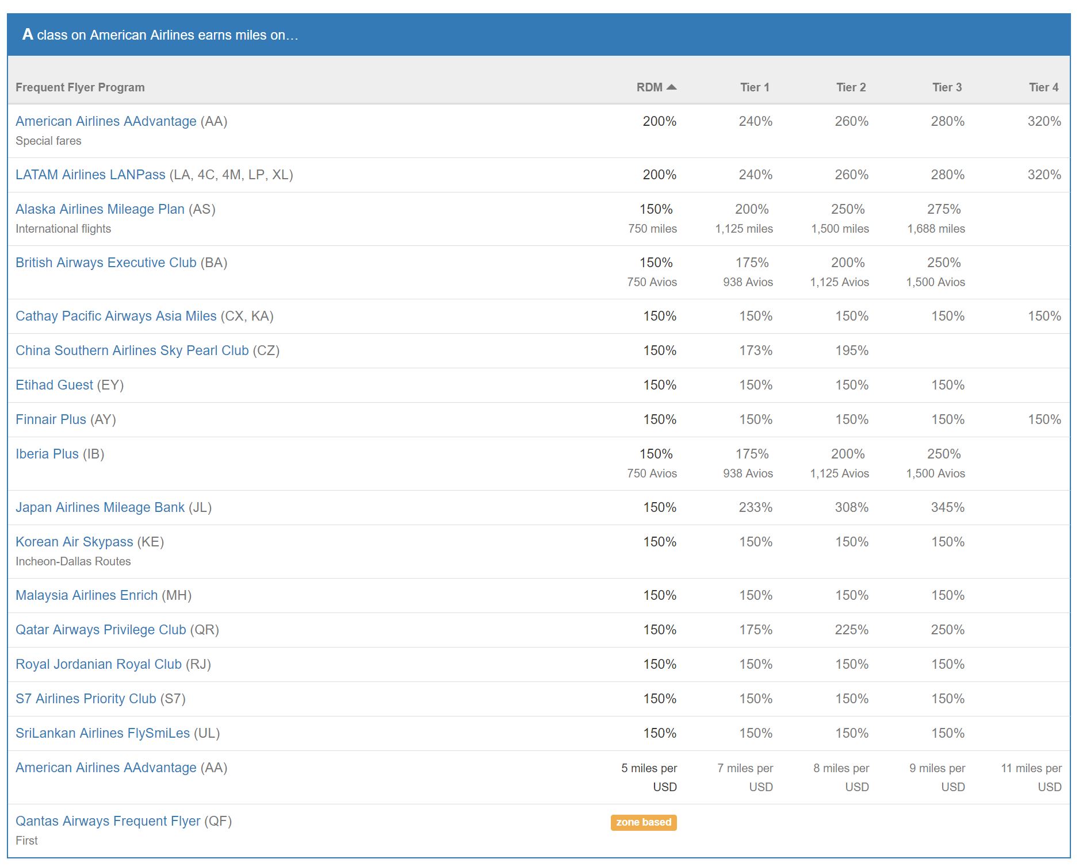Open American Airlines AAdvantage link with miles per USD

pyautogui.click(x=106, y=768)
